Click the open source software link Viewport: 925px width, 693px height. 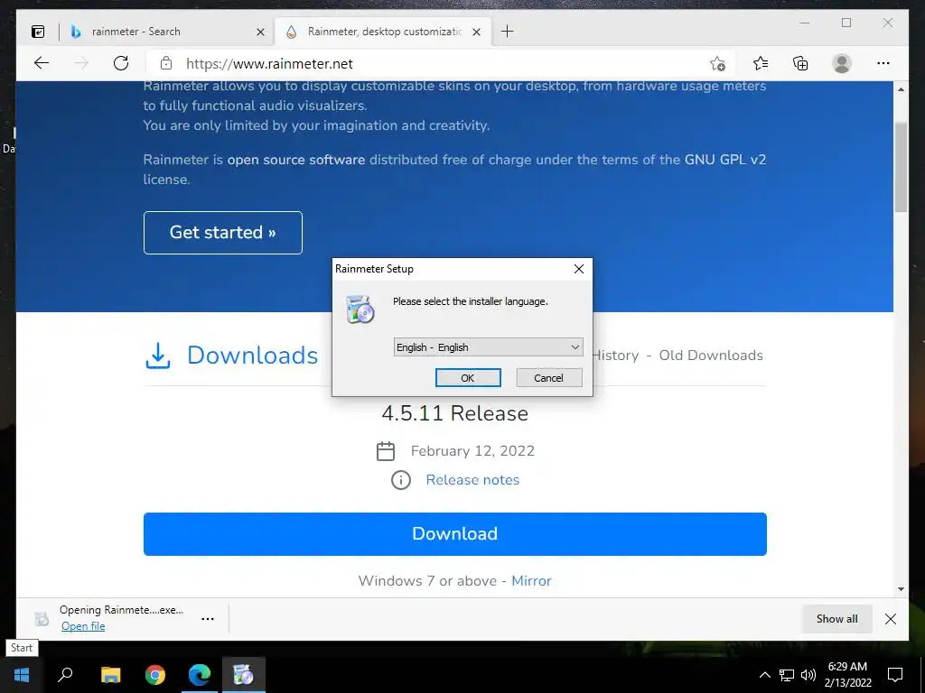[x=296, y=160]
